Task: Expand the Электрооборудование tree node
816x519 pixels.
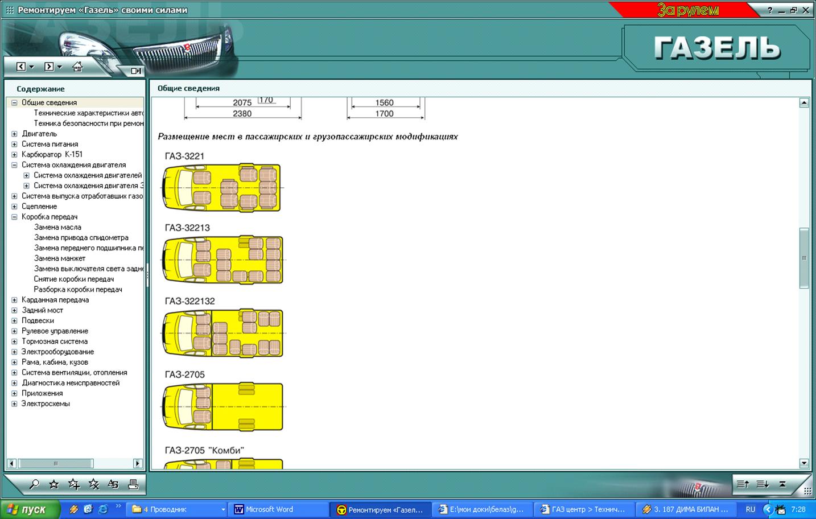Action: 14,352
